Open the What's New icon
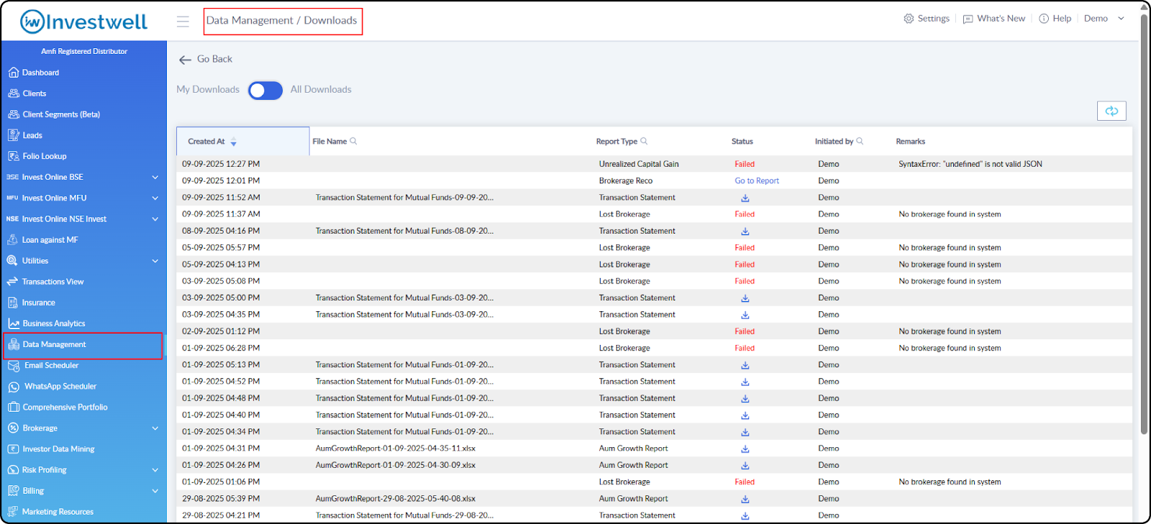This screenshot has height=524, width=1151. [968, 19]
